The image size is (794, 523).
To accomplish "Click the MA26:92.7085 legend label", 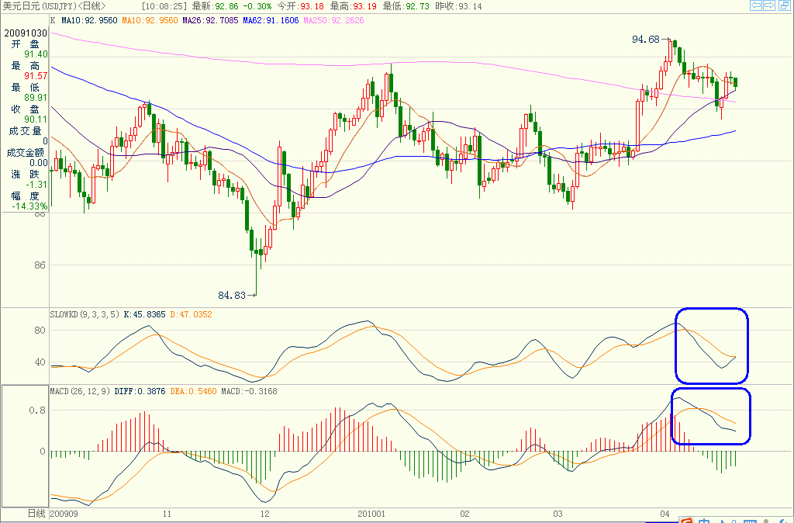I will pyautogui.click(x=210, y=20).
